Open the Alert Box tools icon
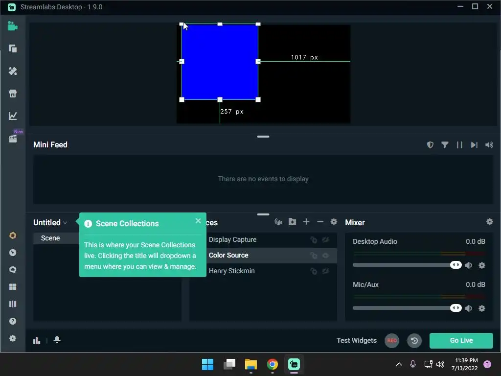Image resolution: width=501 pixels, height=376 pixels. (12, 71)
